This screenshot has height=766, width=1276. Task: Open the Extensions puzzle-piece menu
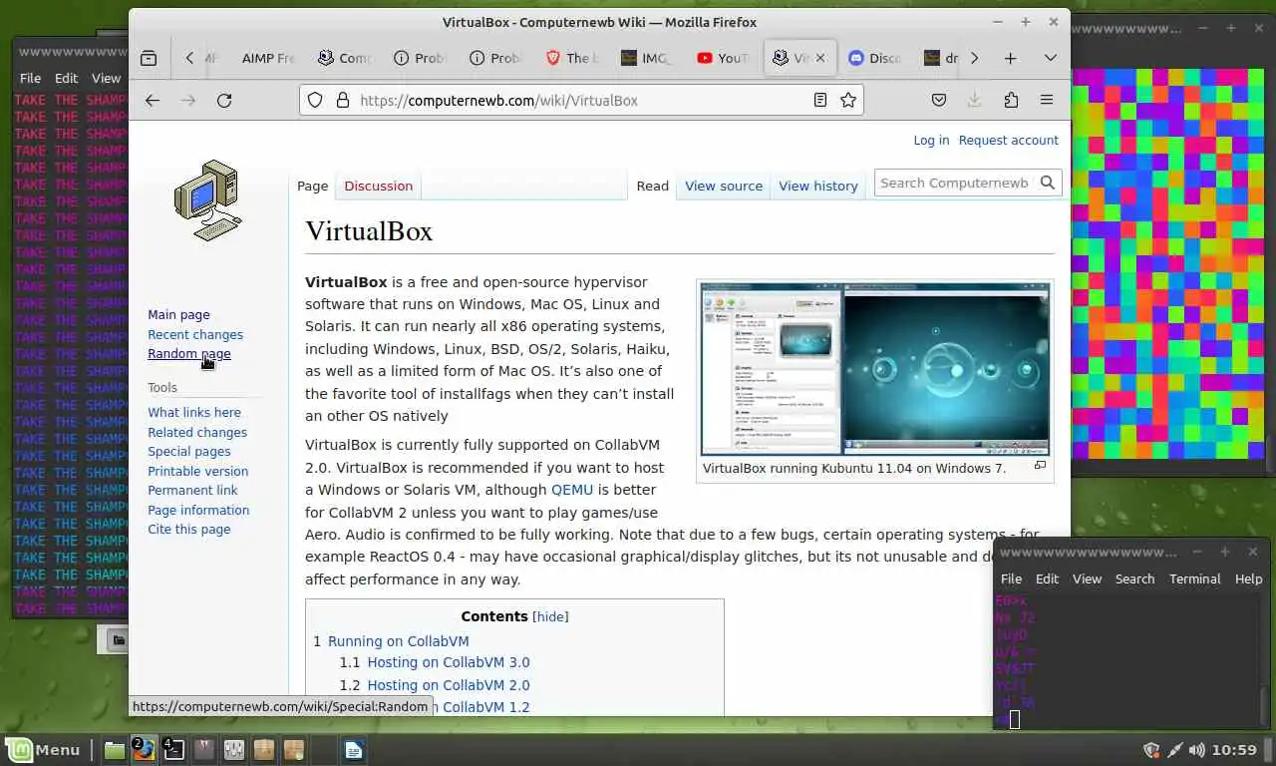click(x=1011, y=100)
